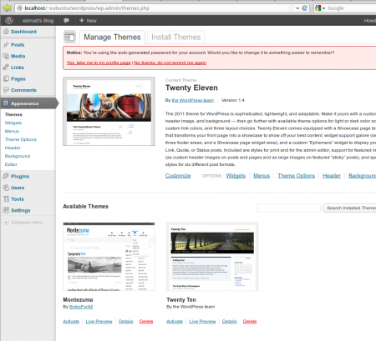Switch to the Manage Themes tab

pyautogui.click(x=112, y=38)
